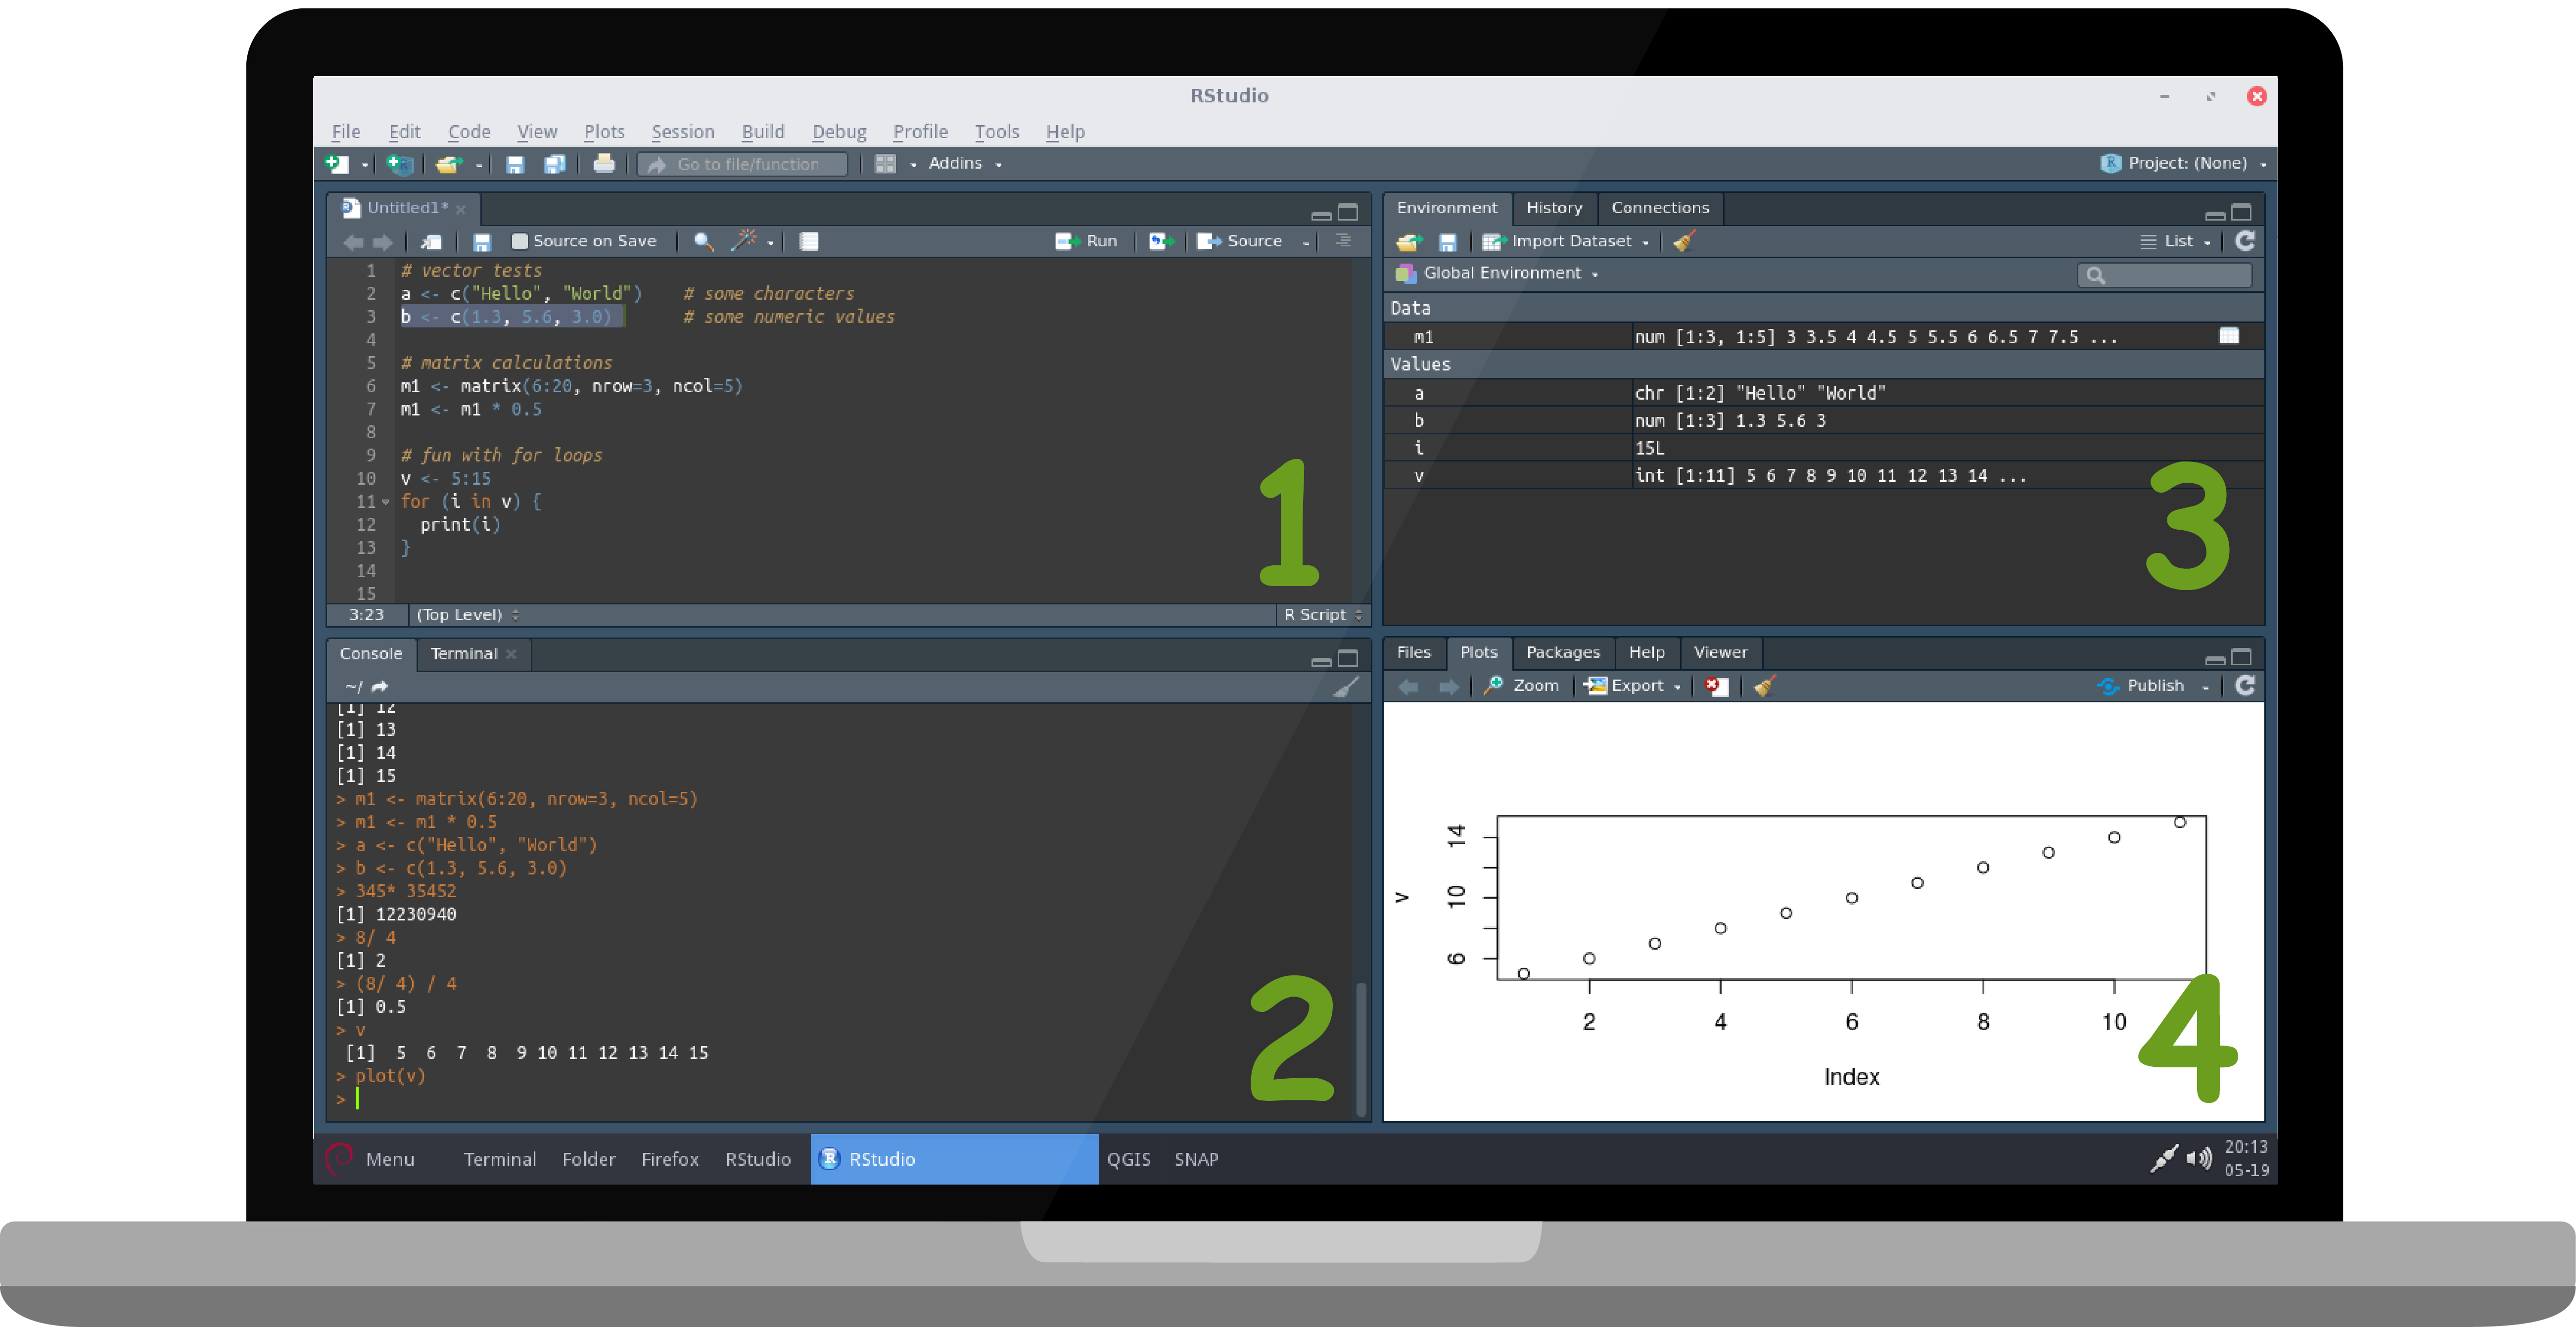Remove current plot with the red X icon
The height and width of the screenshot is (1327, 2576).
[x=1716, y=686]
